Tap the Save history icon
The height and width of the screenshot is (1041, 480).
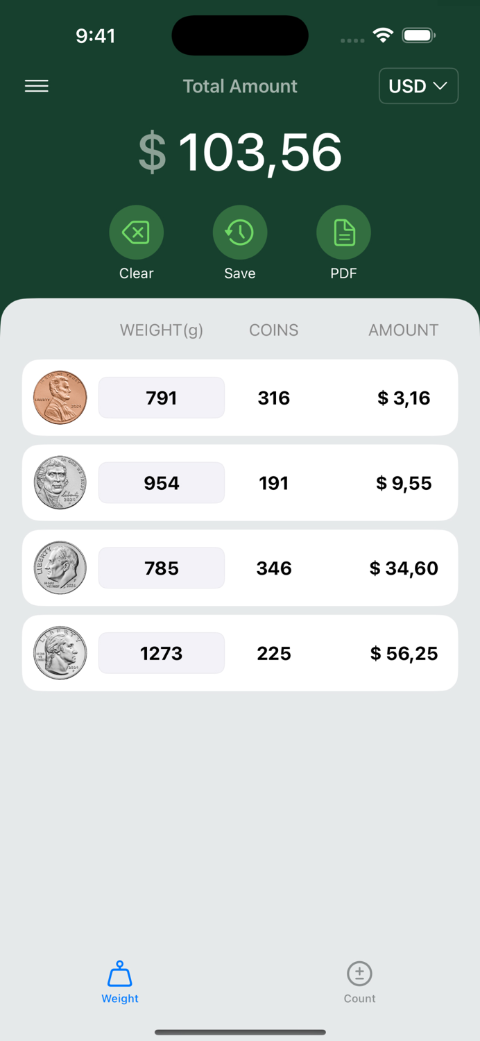point(240,232)
